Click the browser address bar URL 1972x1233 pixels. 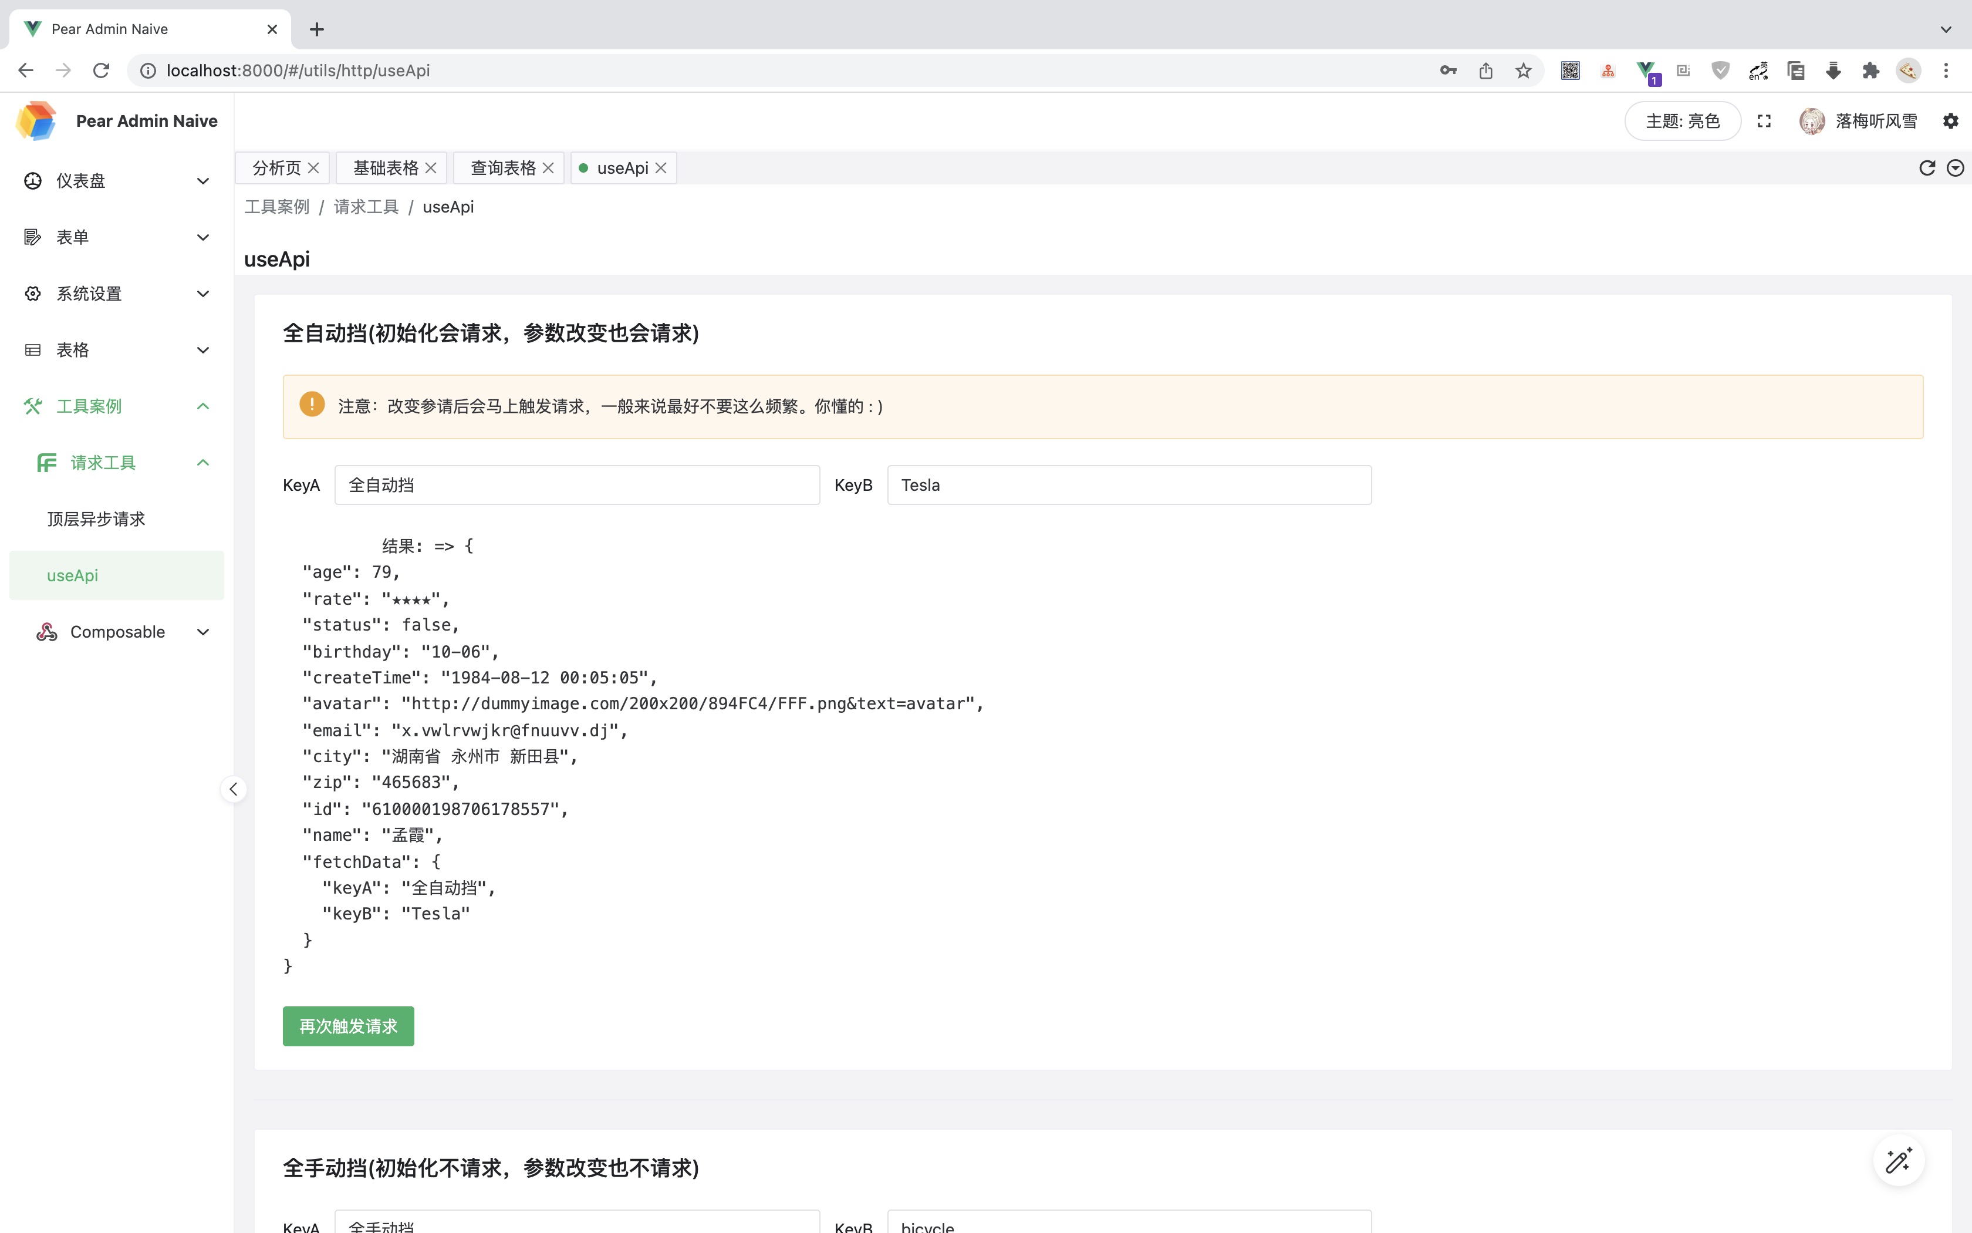298,71
